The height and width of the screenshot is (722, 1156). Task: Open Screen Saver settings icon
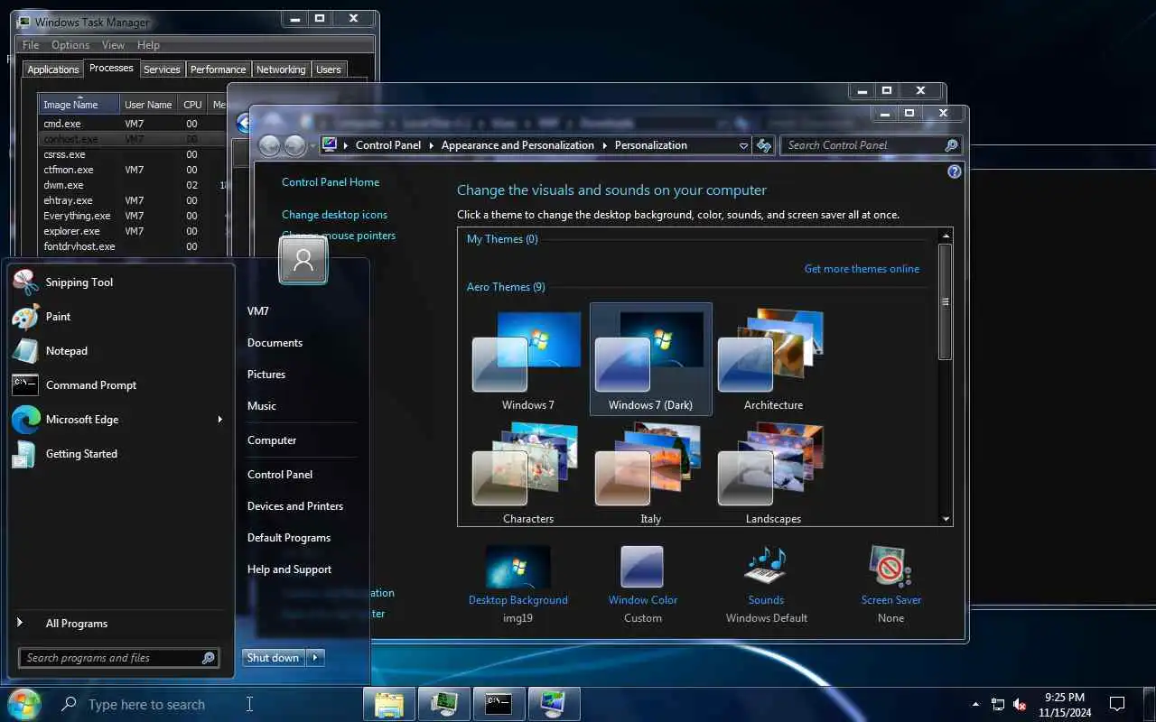coord(890,568)
